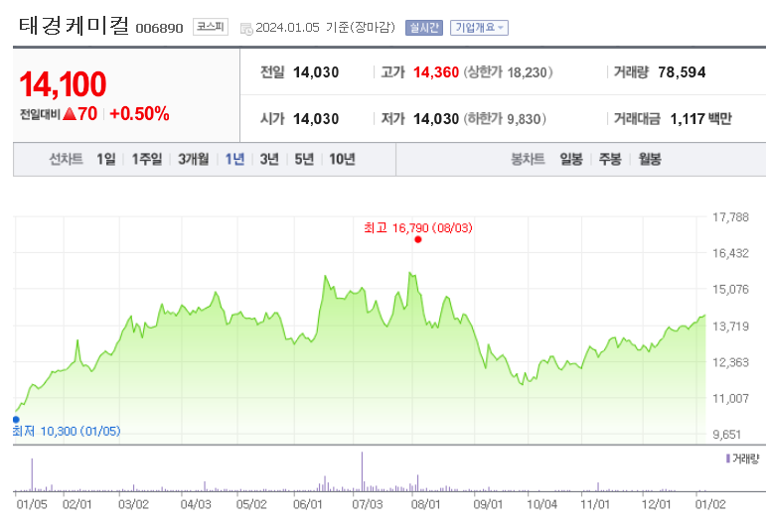The image size is (766, 526).
Task: Click the 실시간 real-time button
Action: click(424, 28)
